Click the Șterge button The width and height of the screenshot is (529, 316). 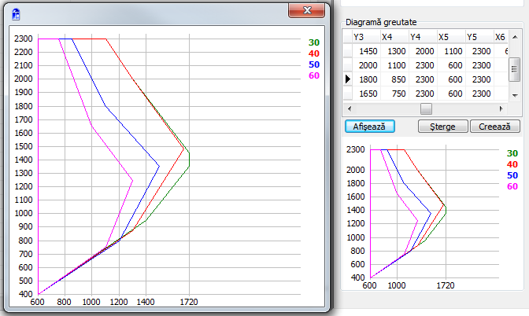coord(442,127)
